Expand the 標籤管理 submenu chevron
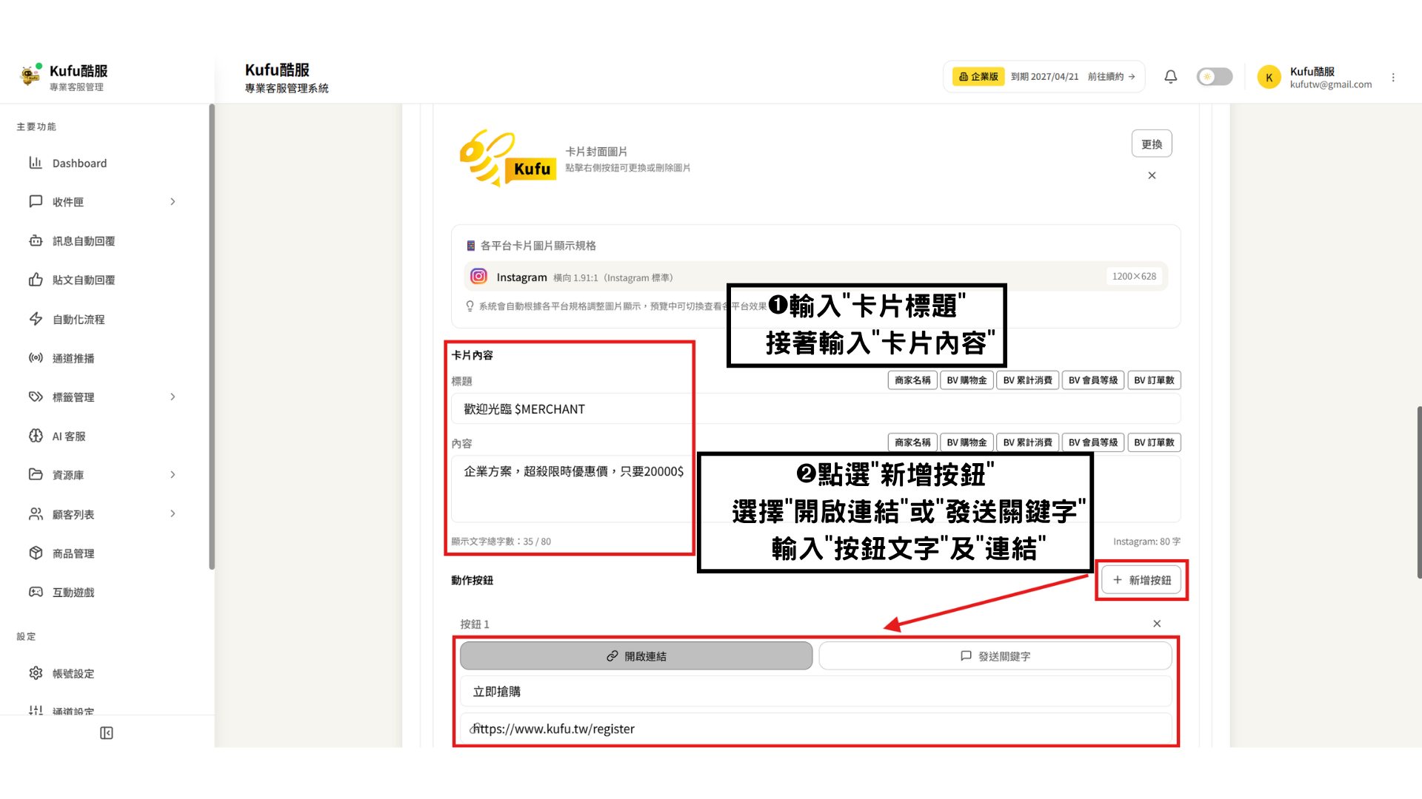Image resolution: width=1422 pixels, height=799 pixels. coord(173,397)
